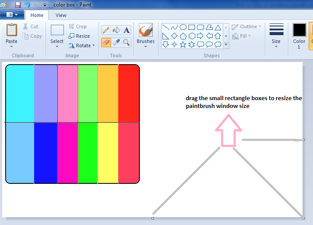Deselect the active Eraser tool
The image size is (313, 225).
coord(106,42)
